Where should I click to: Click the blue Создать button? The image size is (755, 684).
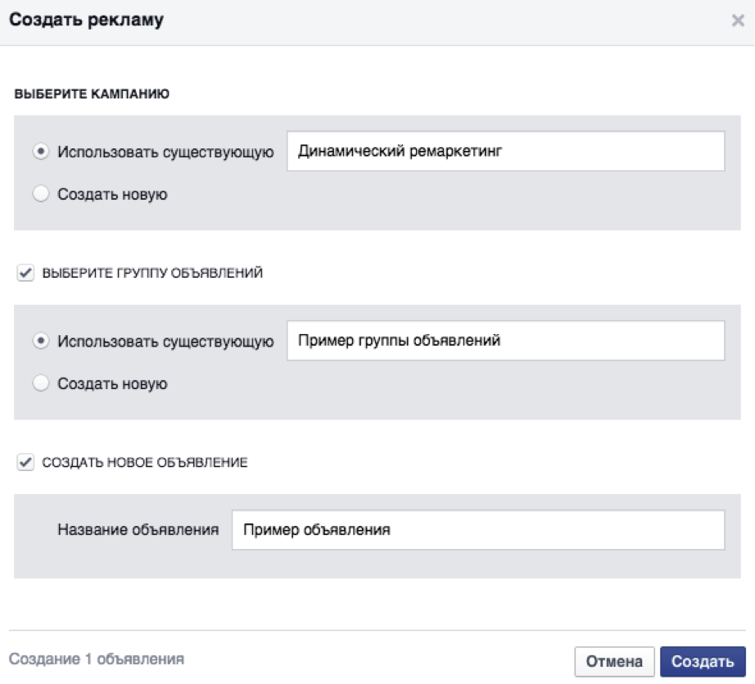703,662
